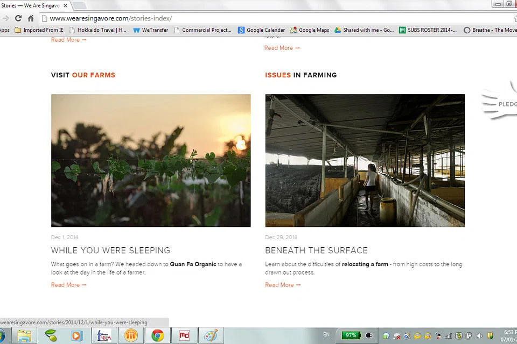517x344 pixels.
Task: Open the sunset farm plants thumbnail
Action: 151,160
